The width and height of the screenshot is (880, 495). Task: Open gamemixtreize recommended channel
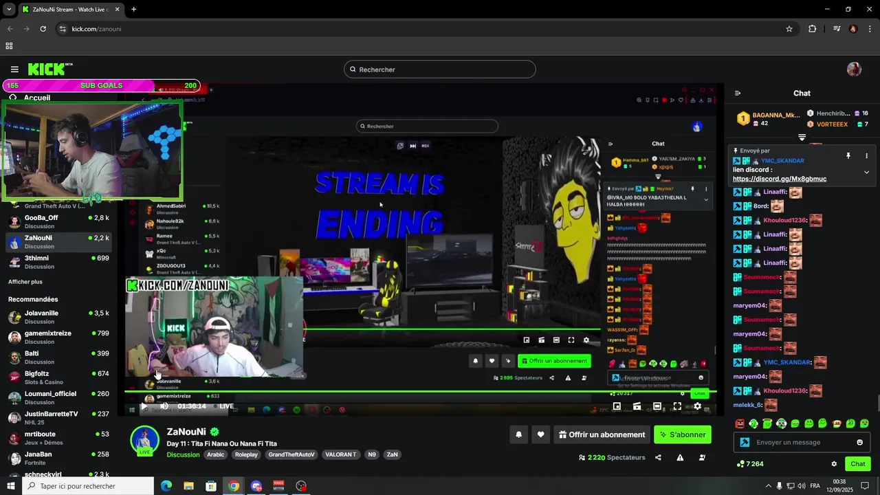tap(58, 337)
